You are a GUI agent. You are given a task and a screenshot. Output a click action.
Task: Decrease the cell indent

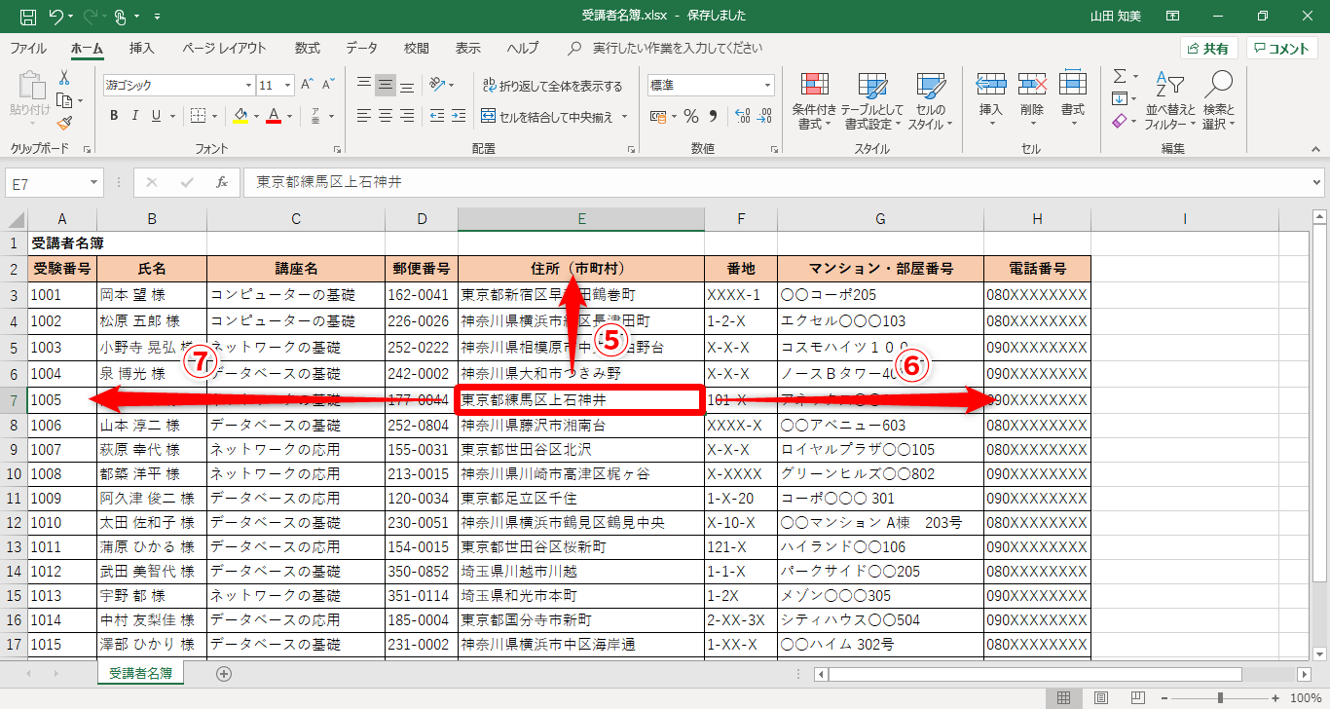pyautogui.click(x=437, y=117)
